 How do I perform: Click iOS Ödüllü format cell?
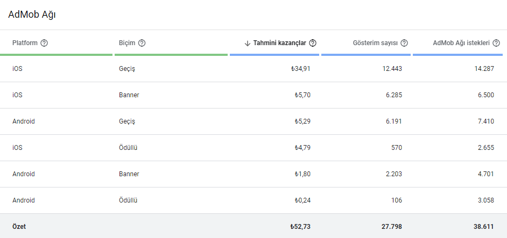point(128,148)
